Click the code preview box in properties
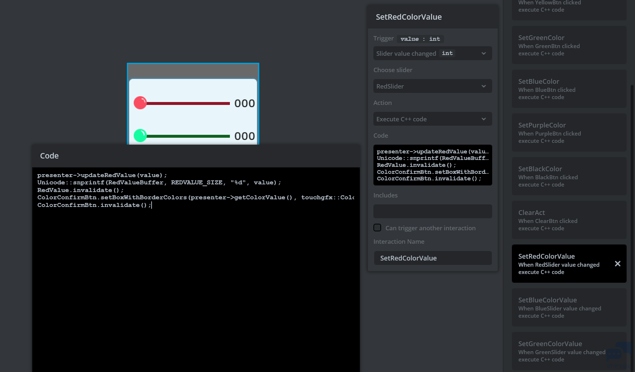The width and height of the screenshot is (635, 372). pyautogui.click(x=432, y=165)
